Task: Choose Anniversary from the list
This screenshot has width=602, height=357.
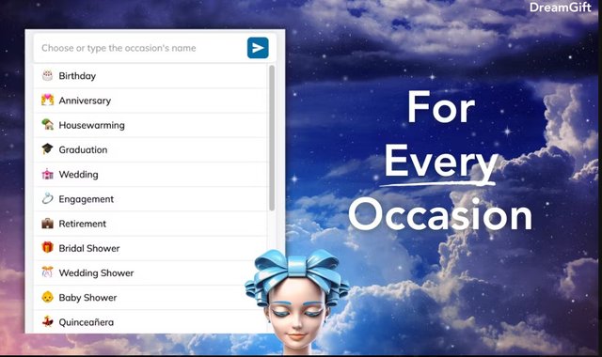Action: point(150,101)
